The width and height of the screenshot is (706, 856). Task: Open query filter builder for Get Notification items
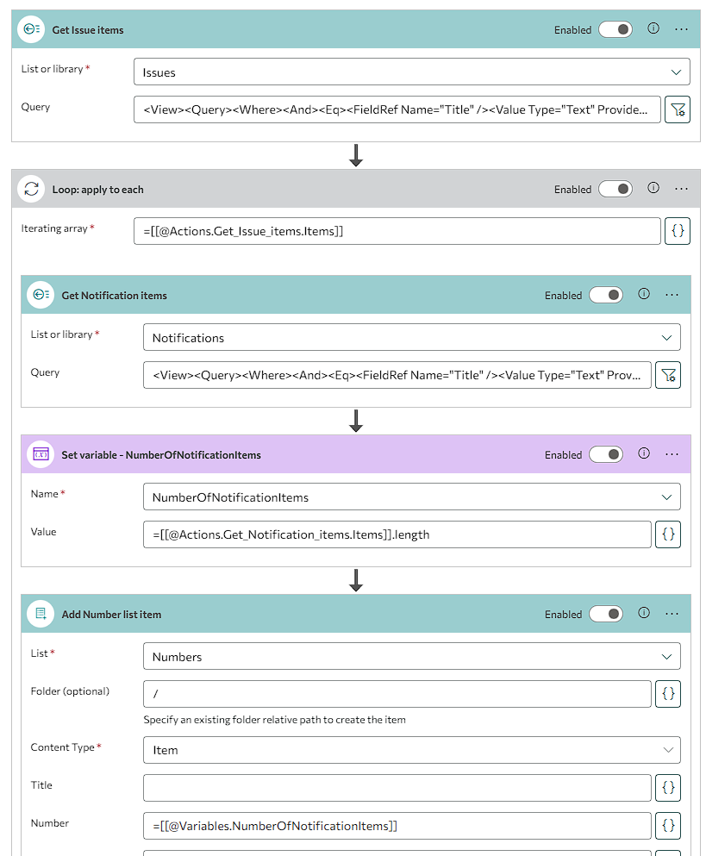[x=667, y=375]
